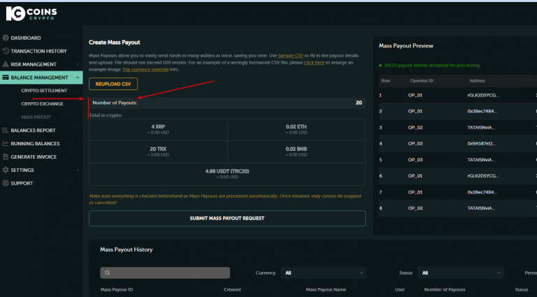The image size is (537, 297).
Task: Click OP_02 in preview row 8
Action: [x=415, y=208]
